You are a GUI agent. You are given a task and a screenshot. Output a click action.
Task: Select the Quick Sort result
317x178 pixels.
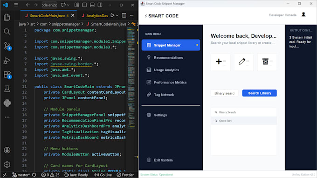[x=244, y=121]
